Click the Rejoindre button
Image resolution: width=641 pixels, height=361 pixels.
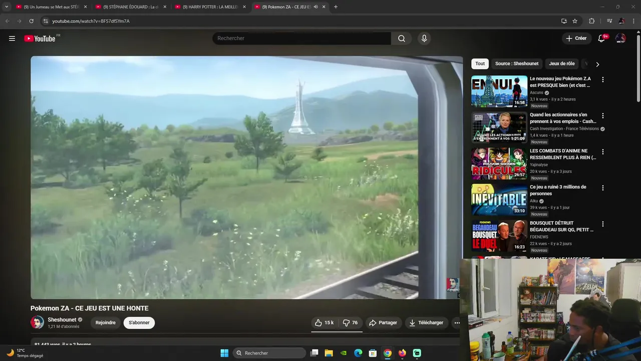click(105, 323)
